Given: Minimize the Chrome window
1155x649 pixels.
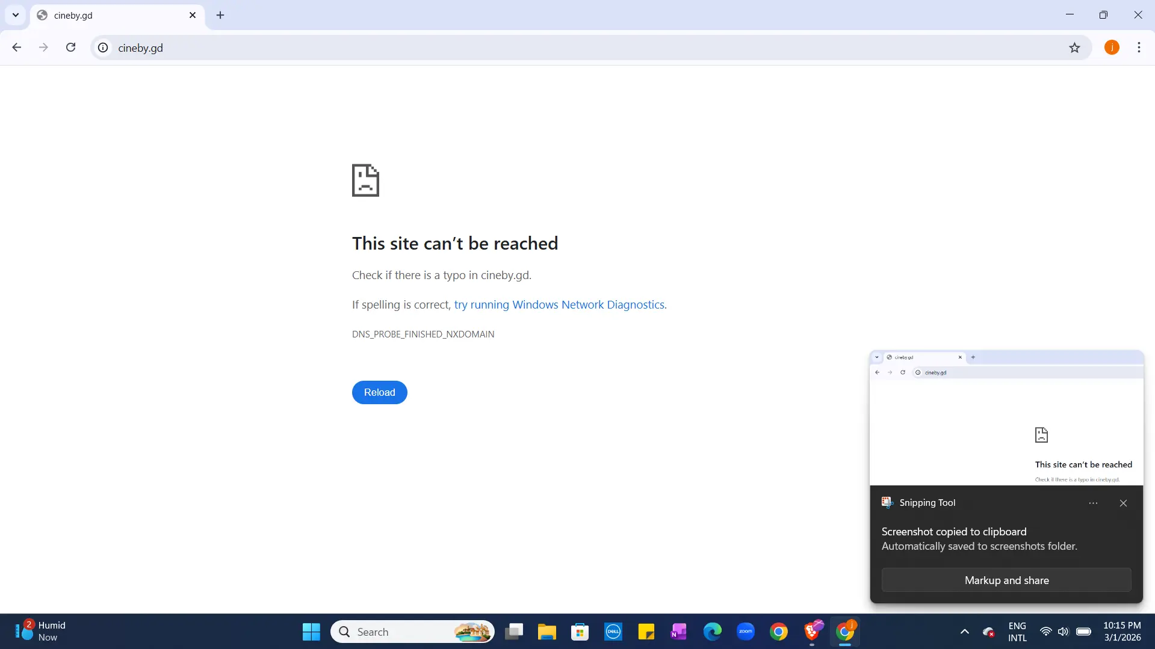Looking at the screenshot, I should 1070,15.
